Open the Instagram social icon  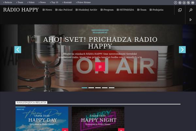coord(180,3)
